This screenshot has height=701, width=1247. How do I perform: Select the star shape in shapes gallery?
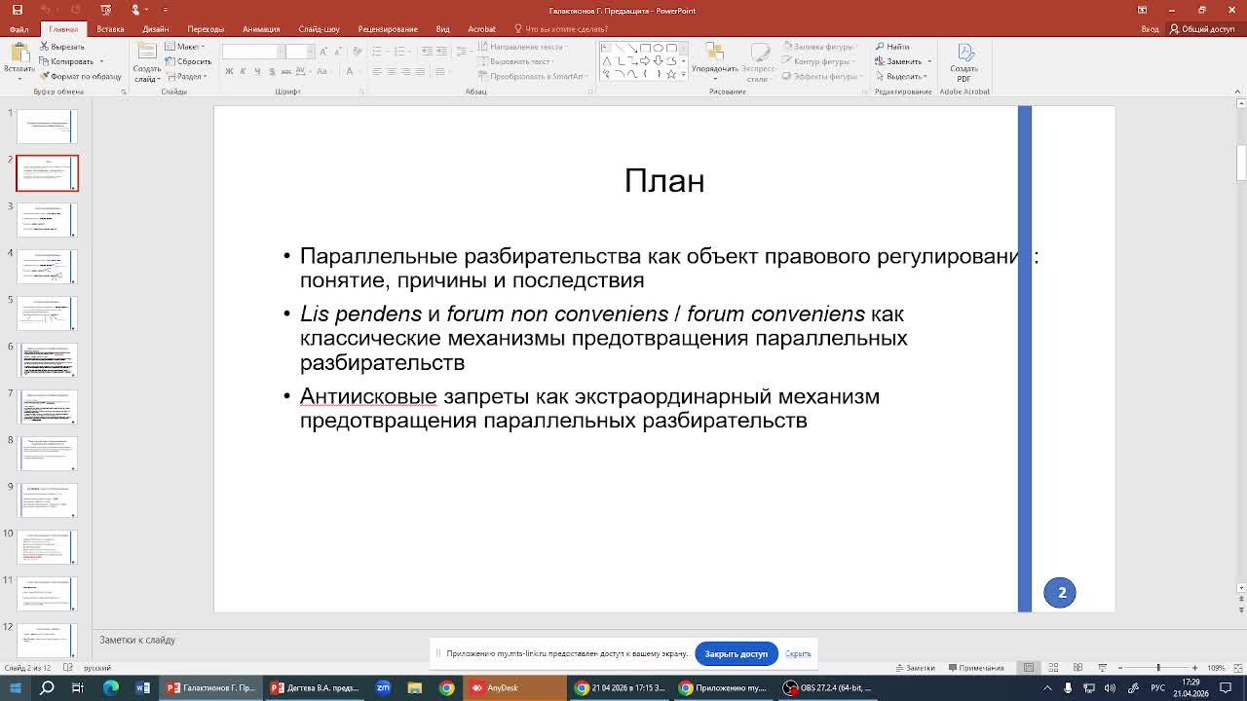(671, 73)
